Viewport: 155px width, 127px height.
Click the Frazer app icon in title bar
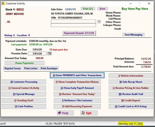coord(3,3)
